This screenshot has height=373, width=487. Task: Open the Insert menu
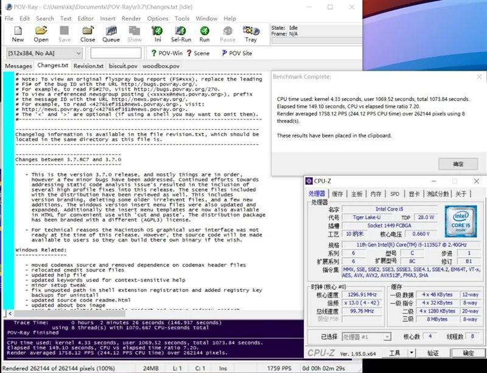point(108,19)
